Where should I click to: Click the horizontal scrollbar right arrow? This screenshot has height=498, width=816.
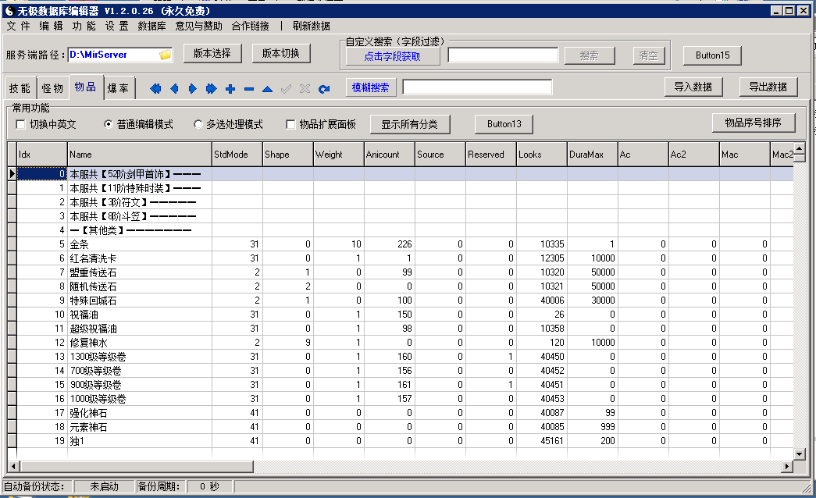tap(787, 467)
